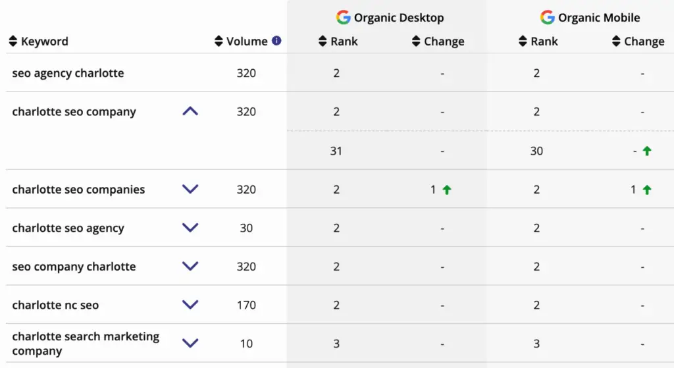
Task: Click green up arrow beside mobile rank 30
Action: (x=647, y=151)
